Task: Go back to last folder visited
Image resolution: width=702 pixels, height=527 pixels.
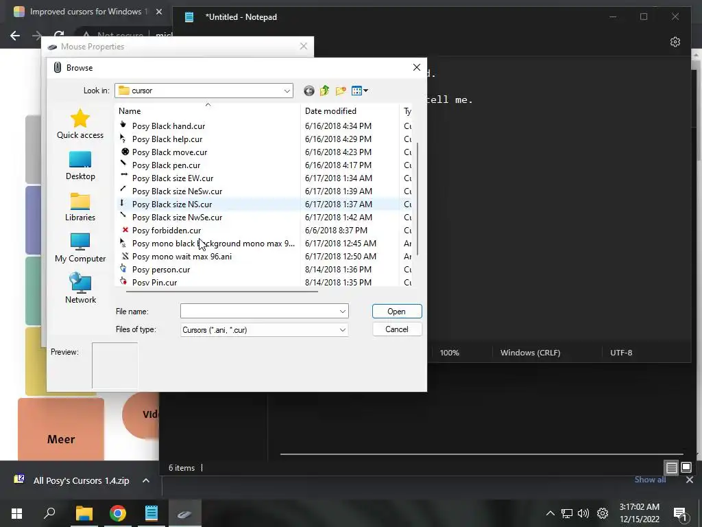Action: coord(309,91)
